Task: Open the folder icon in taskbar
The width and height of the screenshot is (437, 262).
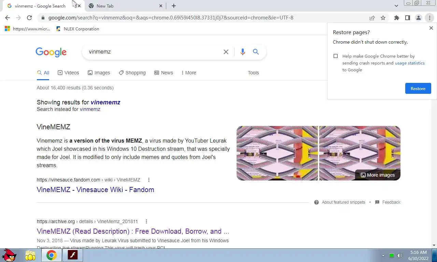Action: pos(30,255)
